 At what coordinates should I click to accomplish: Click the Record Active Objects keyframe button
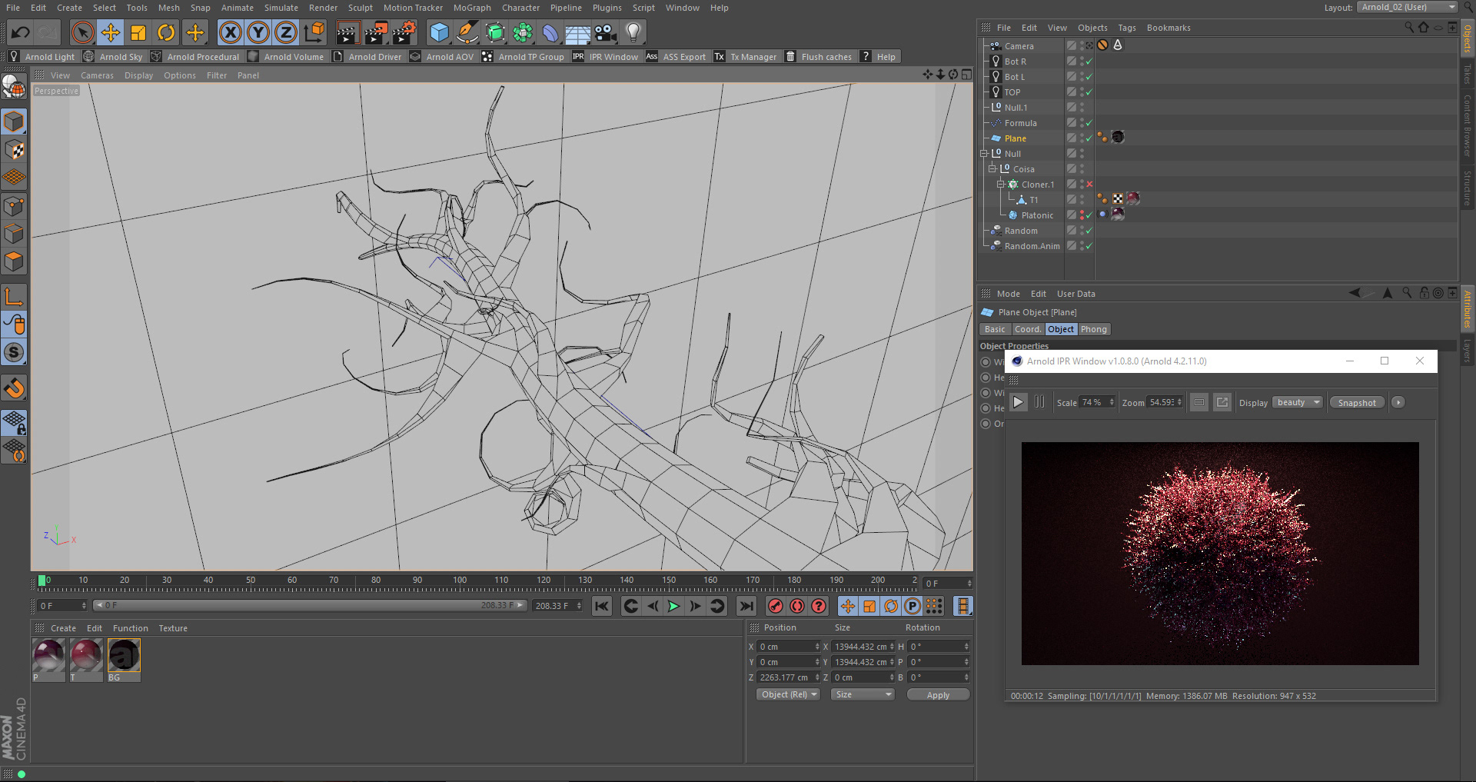point(775,606)
